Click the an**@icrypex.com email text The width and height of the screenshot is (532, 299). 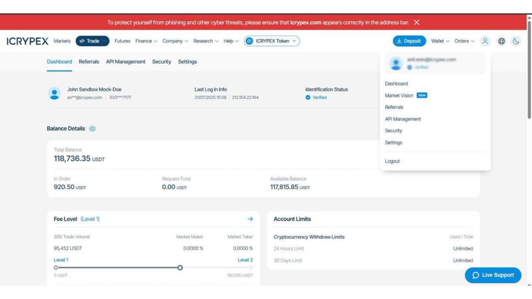(85, 97)
